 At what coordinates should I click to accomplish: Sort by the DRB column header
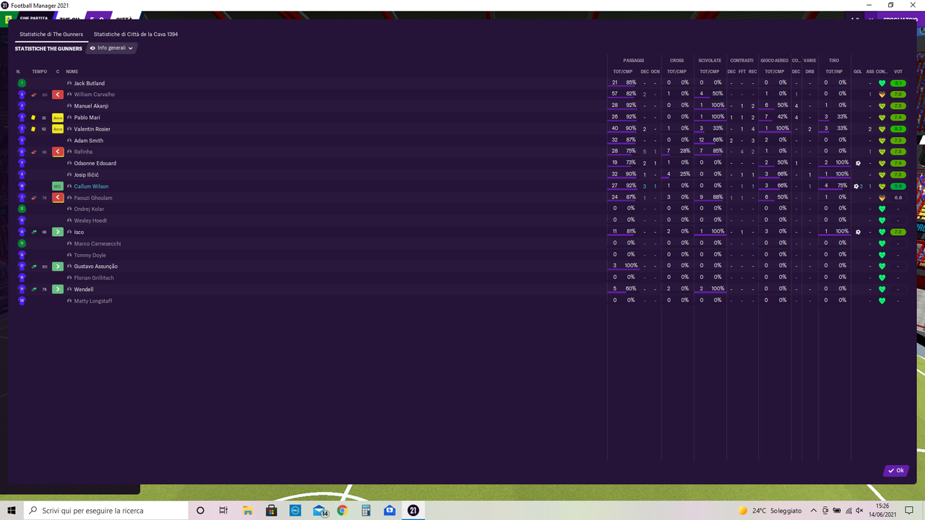click(809, 71)
